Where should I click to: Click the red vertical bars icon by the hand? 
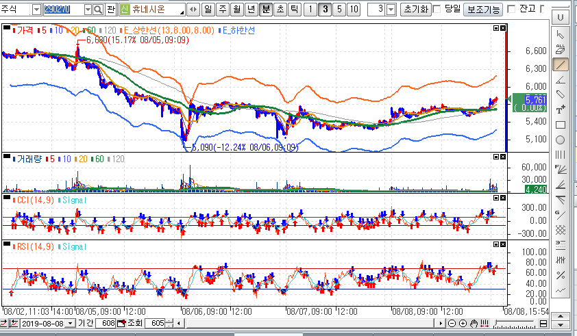click(x=484, y=324)
